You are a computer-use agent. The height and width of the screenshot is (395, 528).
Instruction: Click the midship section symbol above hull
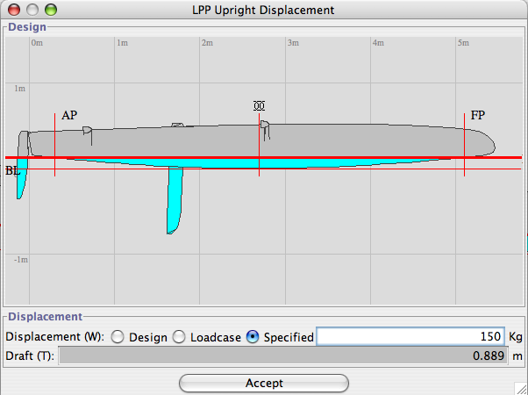(x=259, y=106)
